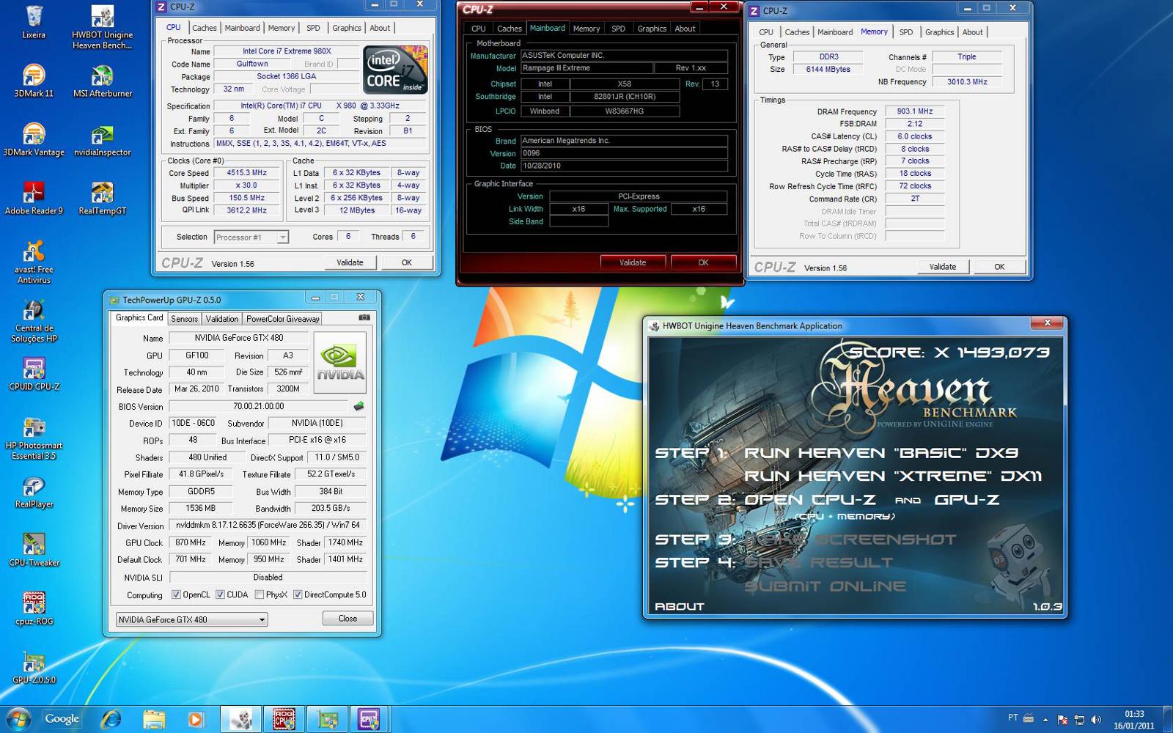Open About tab in right CPU-Z window
The image size is (1173, 733).
(973, 32)
